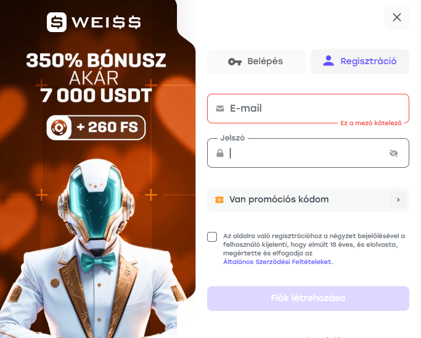Check the age and terms agreement checkbox

(x=212, y=237)
